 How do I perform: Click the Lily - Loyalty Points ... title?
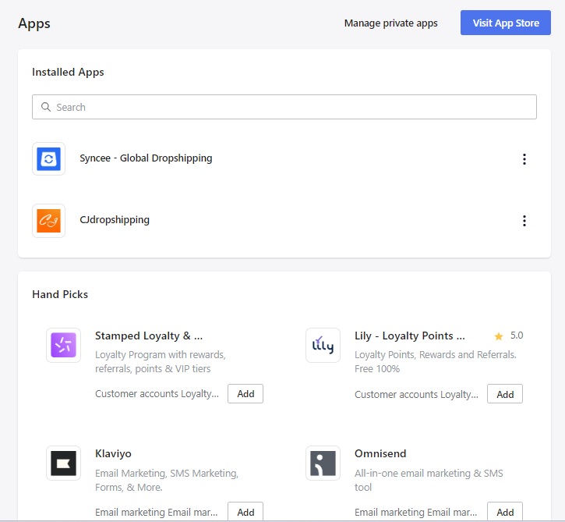[x=410, y=336]
